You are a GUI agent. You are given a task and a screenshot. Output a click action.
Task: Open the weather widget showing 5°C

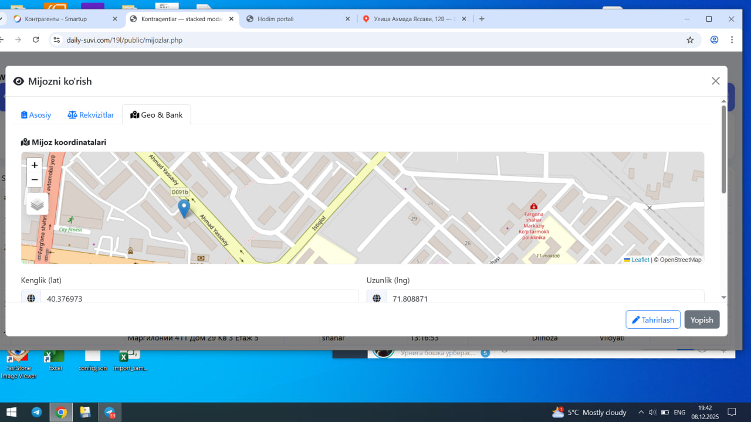589,412
